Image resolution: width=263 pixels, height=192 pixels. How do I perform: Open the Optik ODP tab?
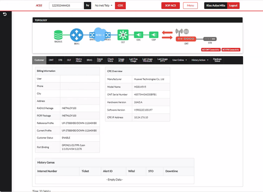100,60
